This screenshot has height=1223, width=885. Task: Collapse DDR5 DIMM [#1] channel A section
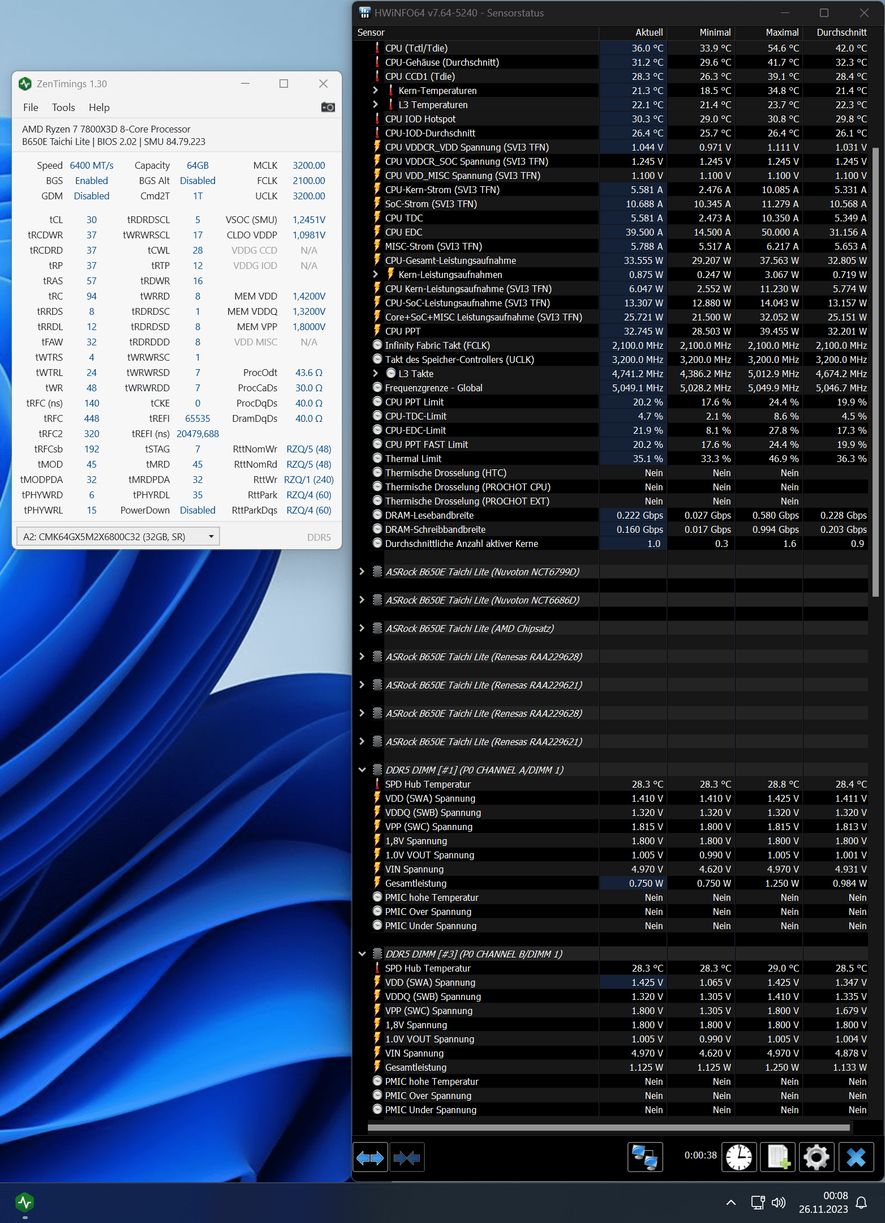(x=362, y=769)
